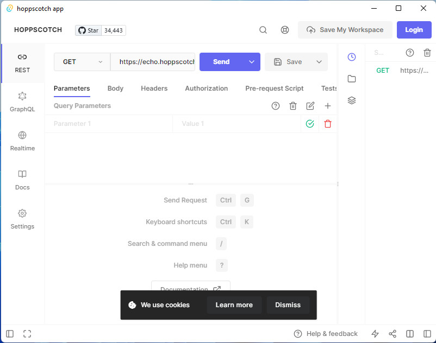Screen dimensions: 436x343
Task: Click the Value 1 field
Action: [x=237, y=124]
